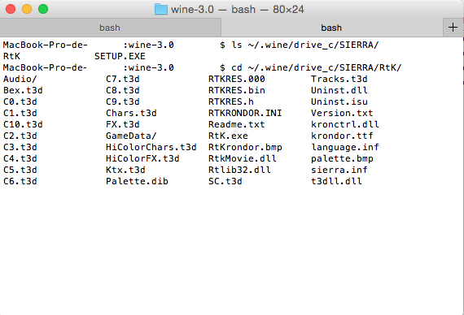Click the sierra.inf file name
Screen dimensions: 464x315
click(x=339, y=170)
